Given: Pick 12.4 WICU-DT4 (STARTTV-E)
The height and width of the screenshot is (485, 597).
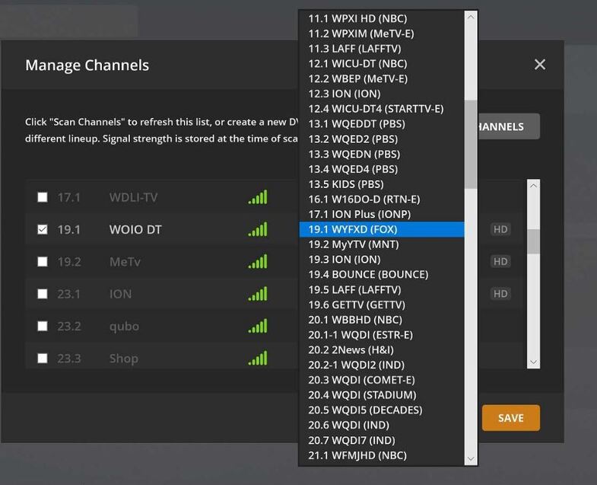Looking at the screenshot, I should (382, 109).
